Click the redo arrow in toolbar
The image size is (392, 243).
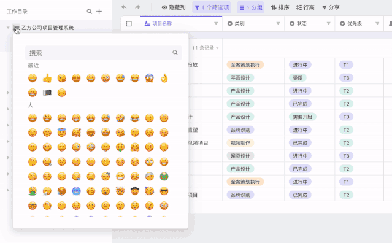point(137,7)
